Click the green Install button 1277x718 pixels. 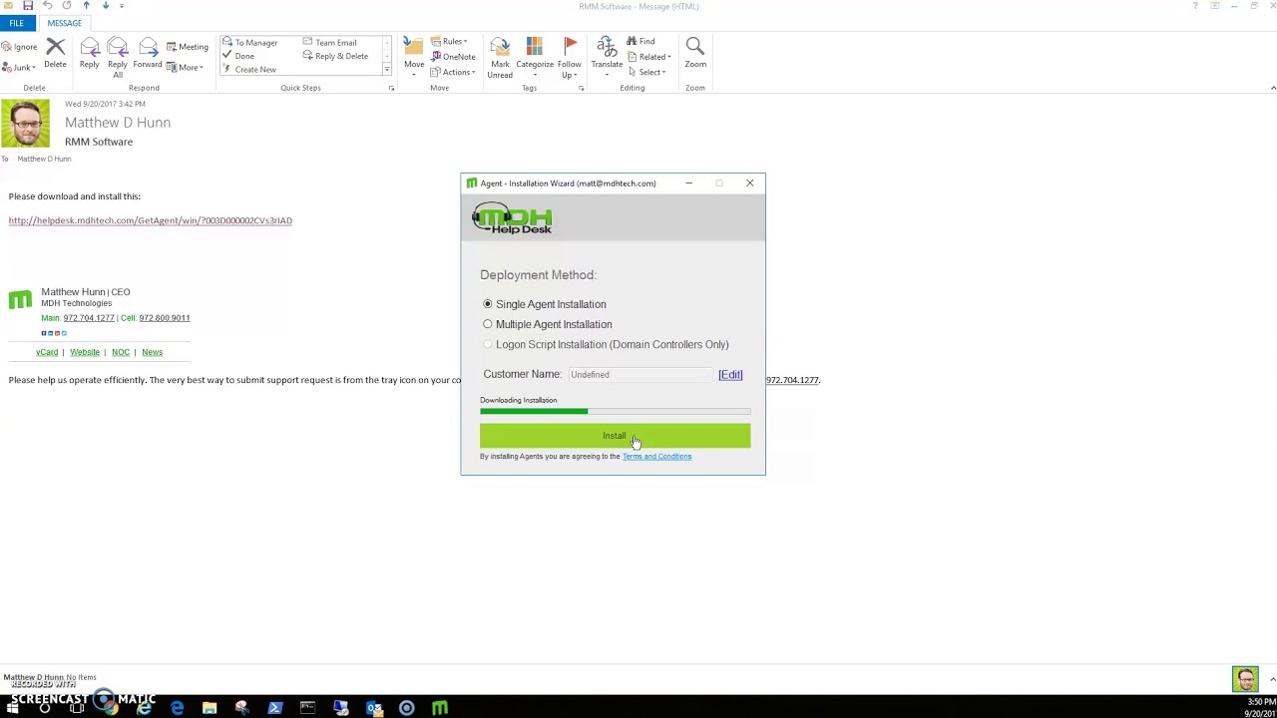click(x=615, y=436)
